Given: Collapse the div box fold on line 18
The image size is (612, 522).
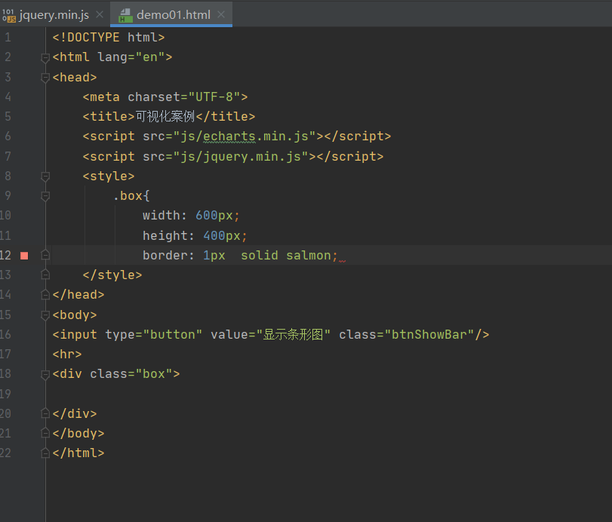Looking at the screenshot, I should coord(45,374).
